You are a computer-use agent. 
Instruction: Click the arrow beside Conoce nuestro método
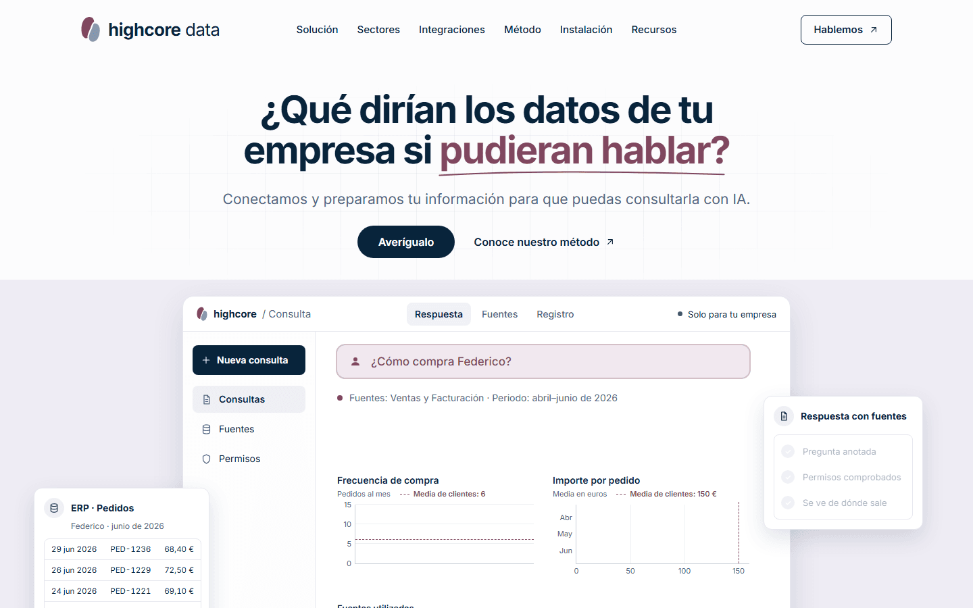click(x=610, y=242)
